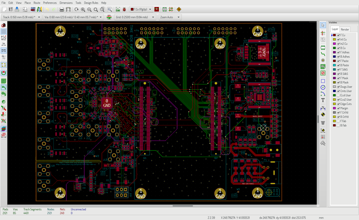Undo the last edit
Screen dimensions: 359x220
click(x=47, y=10)
